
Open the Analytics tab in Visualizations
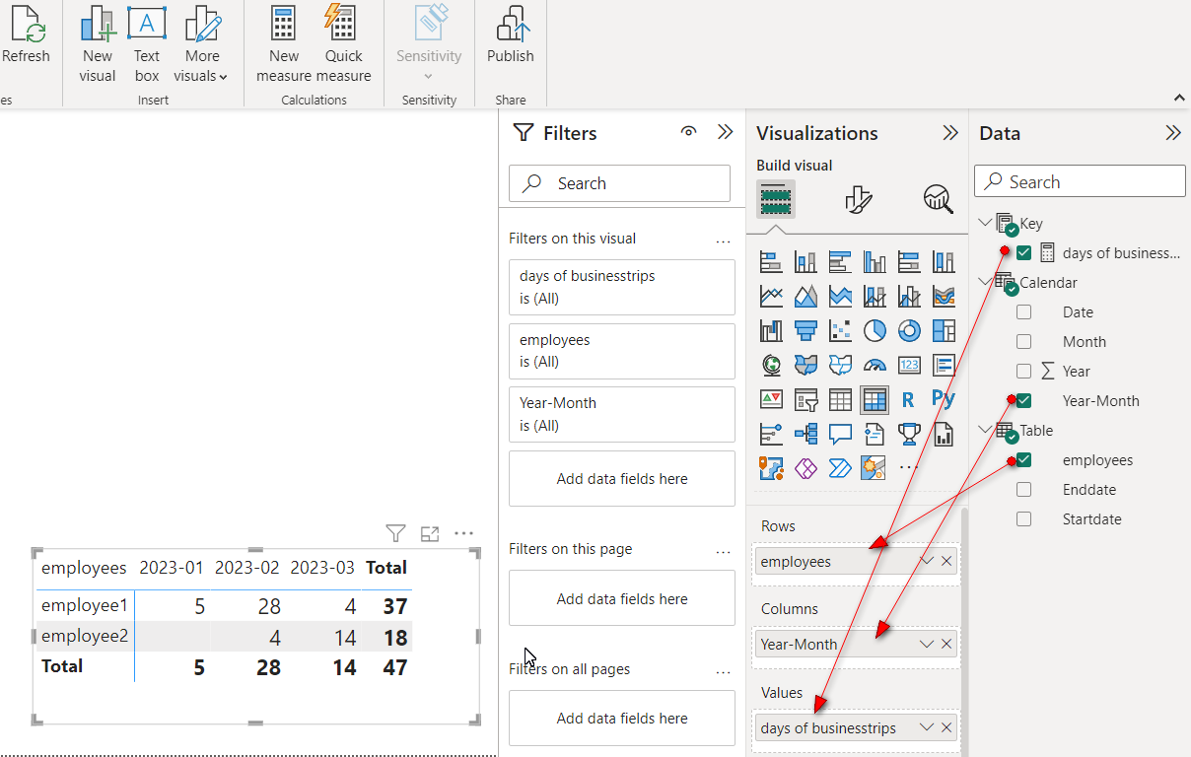pos(938,199)
